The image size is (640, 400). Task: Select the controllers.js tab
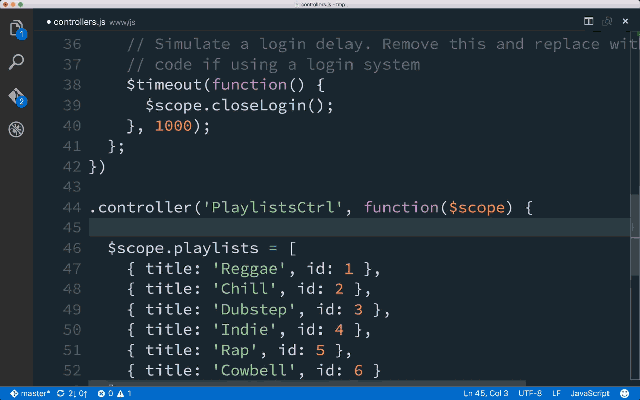(x=81, y=22)
